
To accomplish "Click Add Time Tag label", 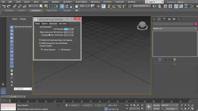I will 114,109.
